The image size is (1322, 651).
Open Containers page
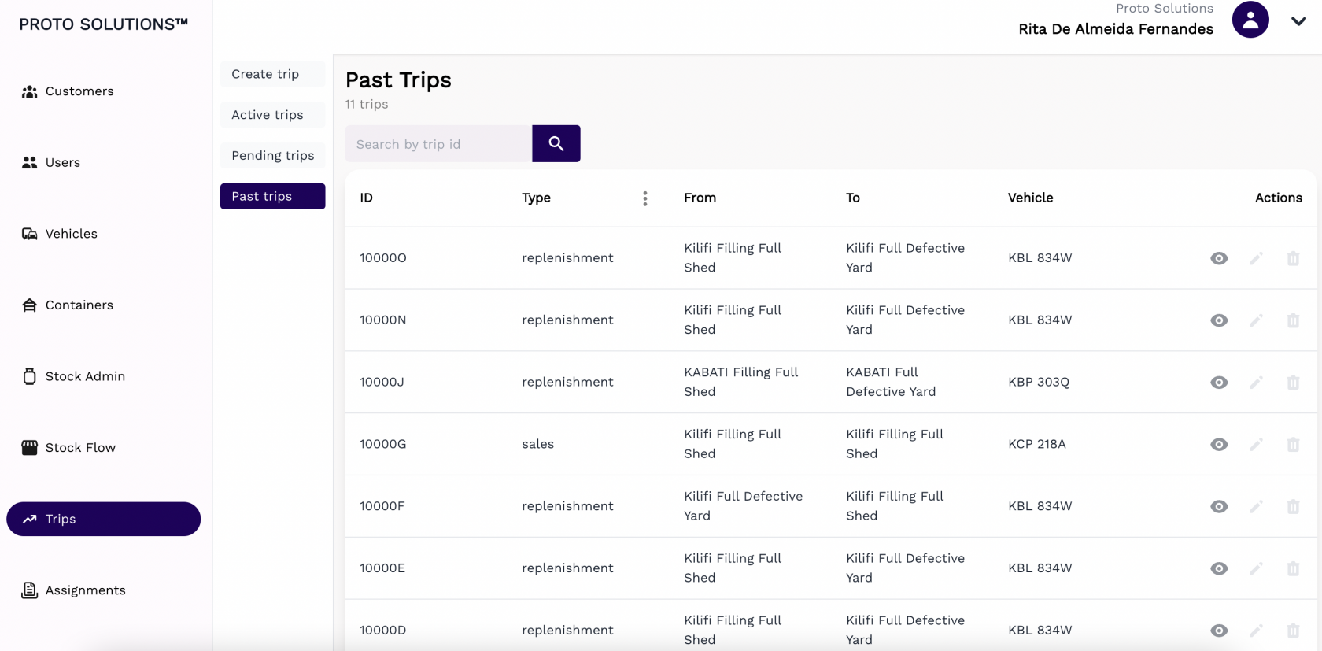(103, 305)
